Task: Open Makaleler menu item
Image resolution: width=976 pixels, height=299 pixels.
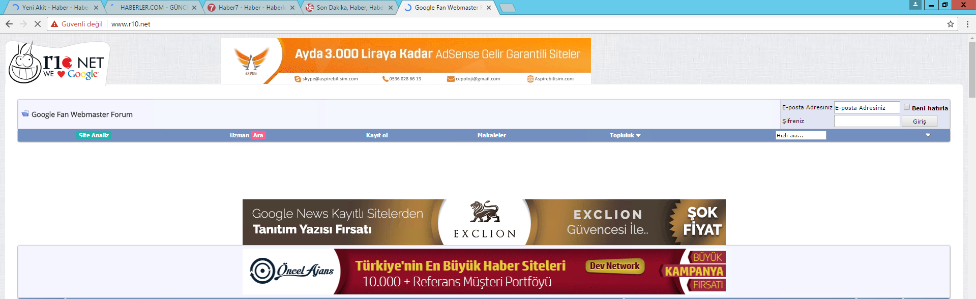Action: coord(491,135)
